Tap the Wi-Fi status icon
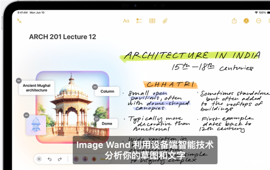Screen dimensions: 270x170 pyautogui.click(x=256, y=13)
